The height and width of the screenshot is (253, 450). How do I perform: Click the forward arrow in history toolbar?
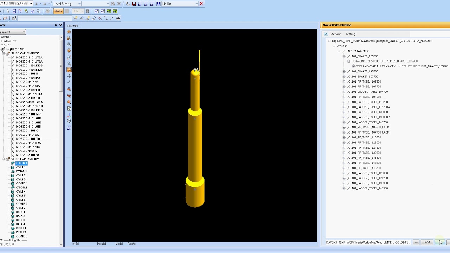tap(45, 4)
